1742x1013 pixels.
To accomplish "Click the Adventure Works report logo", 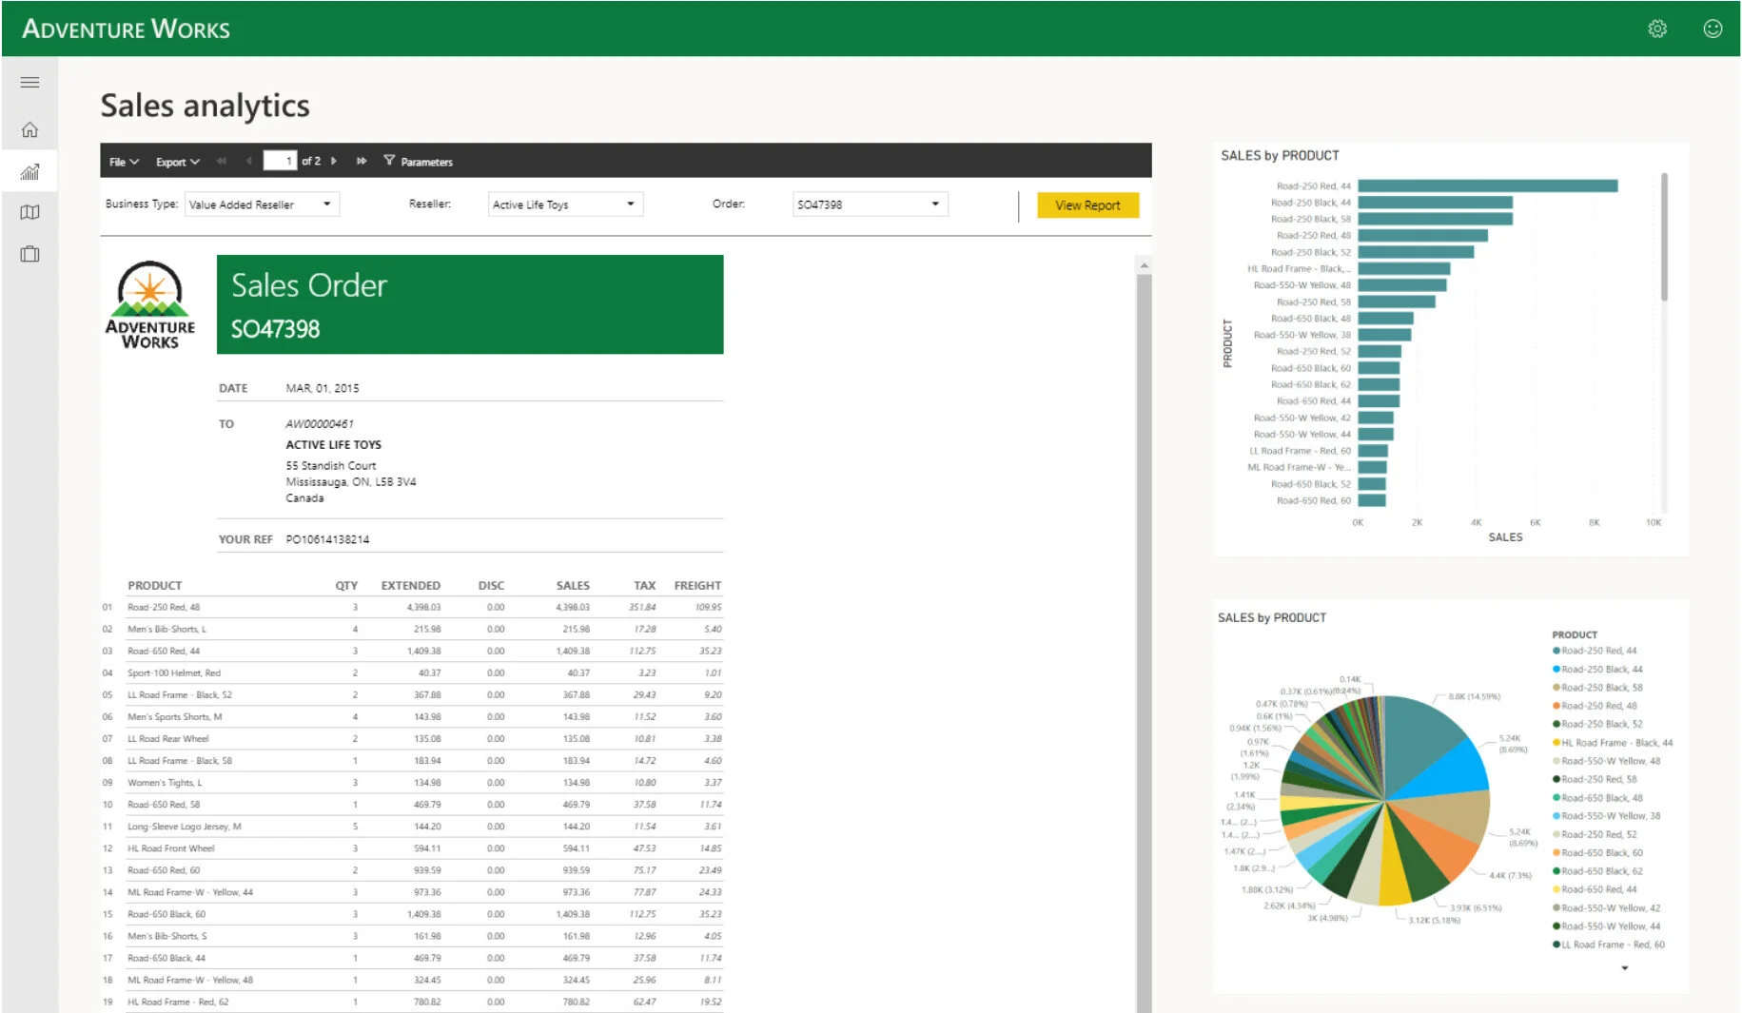I will (150, 304).
